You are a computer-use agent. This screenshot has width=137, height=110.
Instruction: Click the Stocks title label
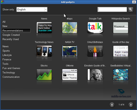click(44, 66)
